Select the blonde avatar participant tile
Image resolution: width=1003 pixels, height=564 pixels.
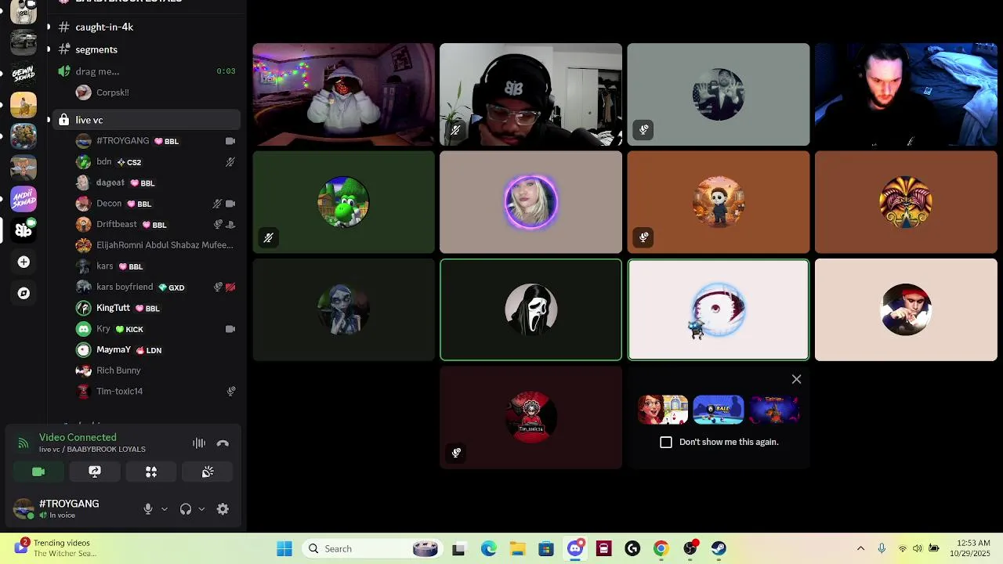[x=530, y=202]
